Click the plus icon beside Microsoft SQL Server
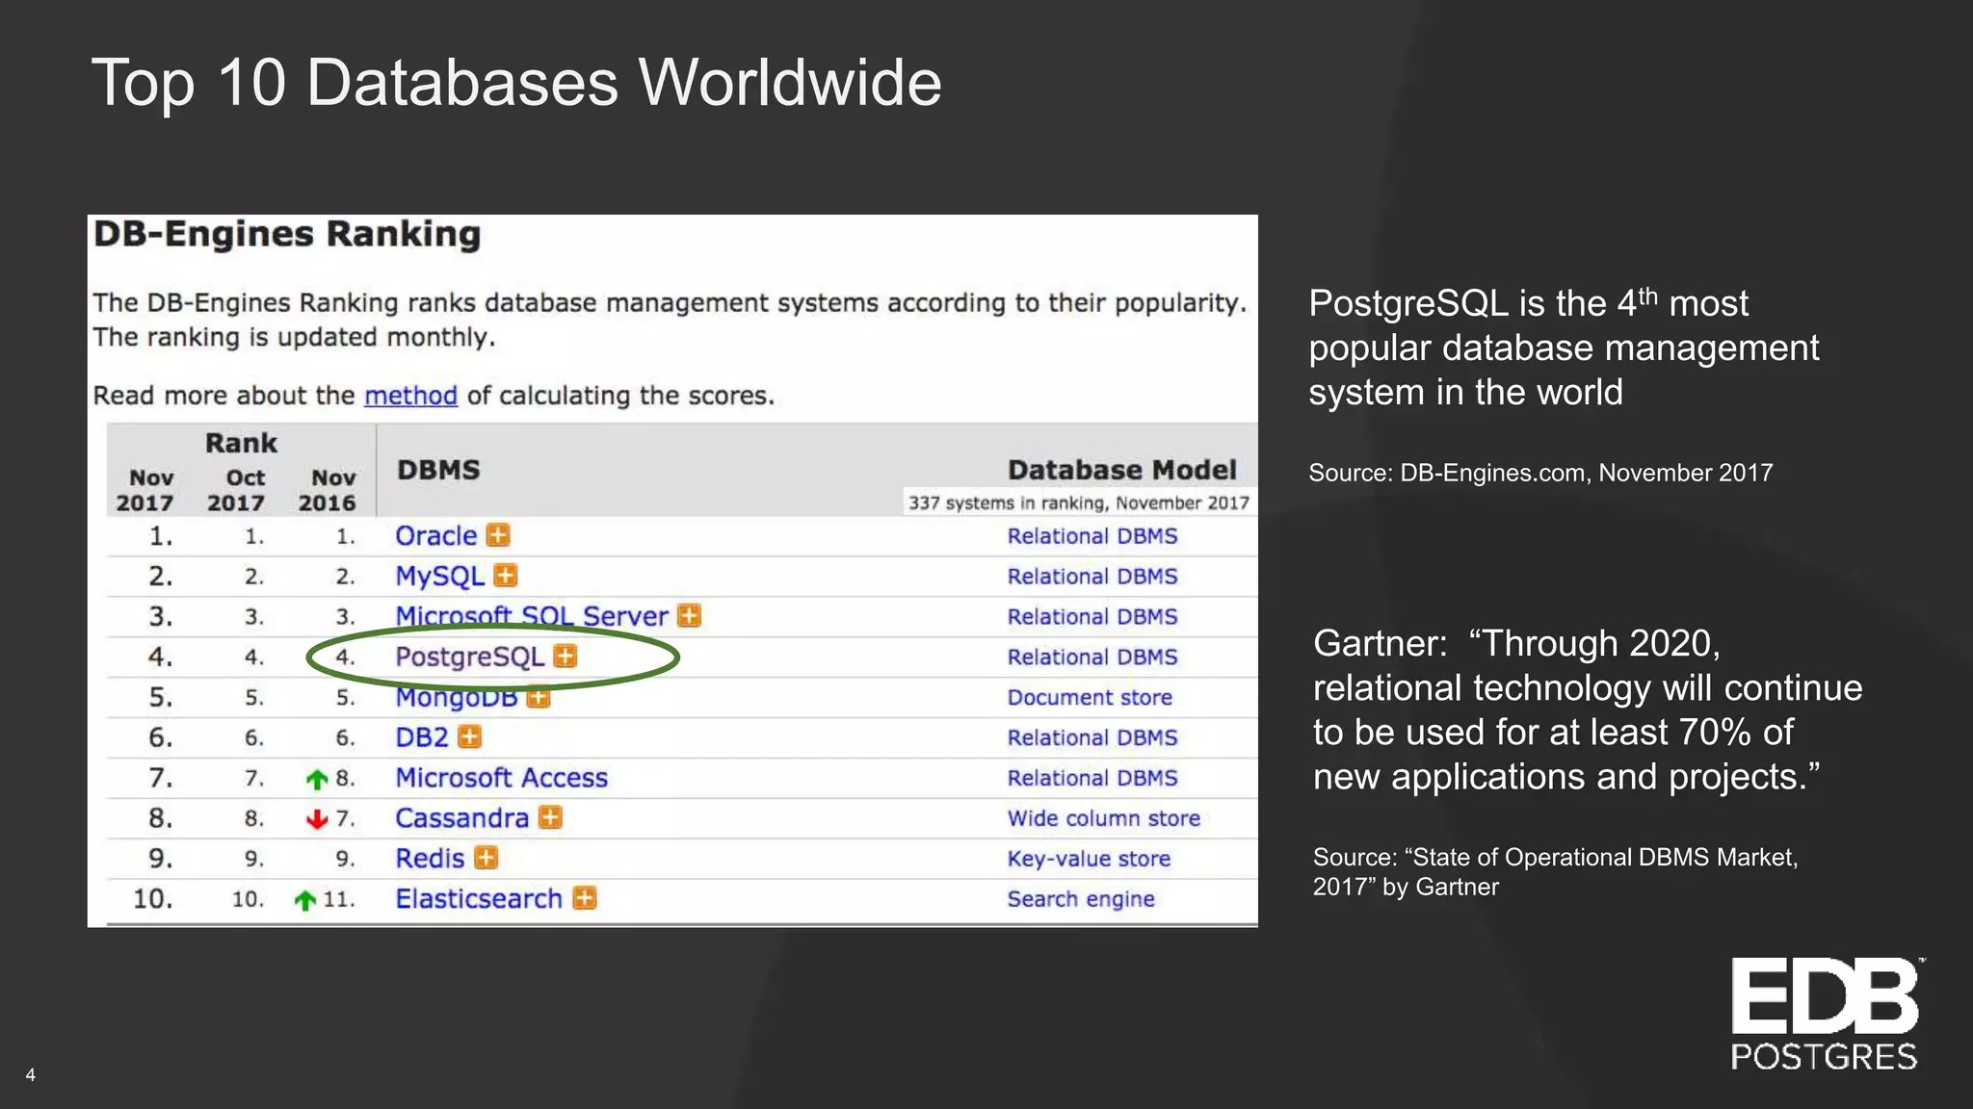 (689, 616)
